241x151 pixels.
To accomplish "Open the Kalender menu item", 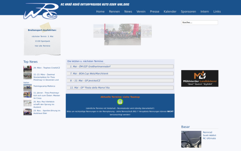I will 170,12.
